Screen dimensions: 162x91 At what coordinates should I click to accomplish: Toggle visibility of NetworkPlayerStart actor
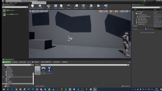(x=133, y=19)
